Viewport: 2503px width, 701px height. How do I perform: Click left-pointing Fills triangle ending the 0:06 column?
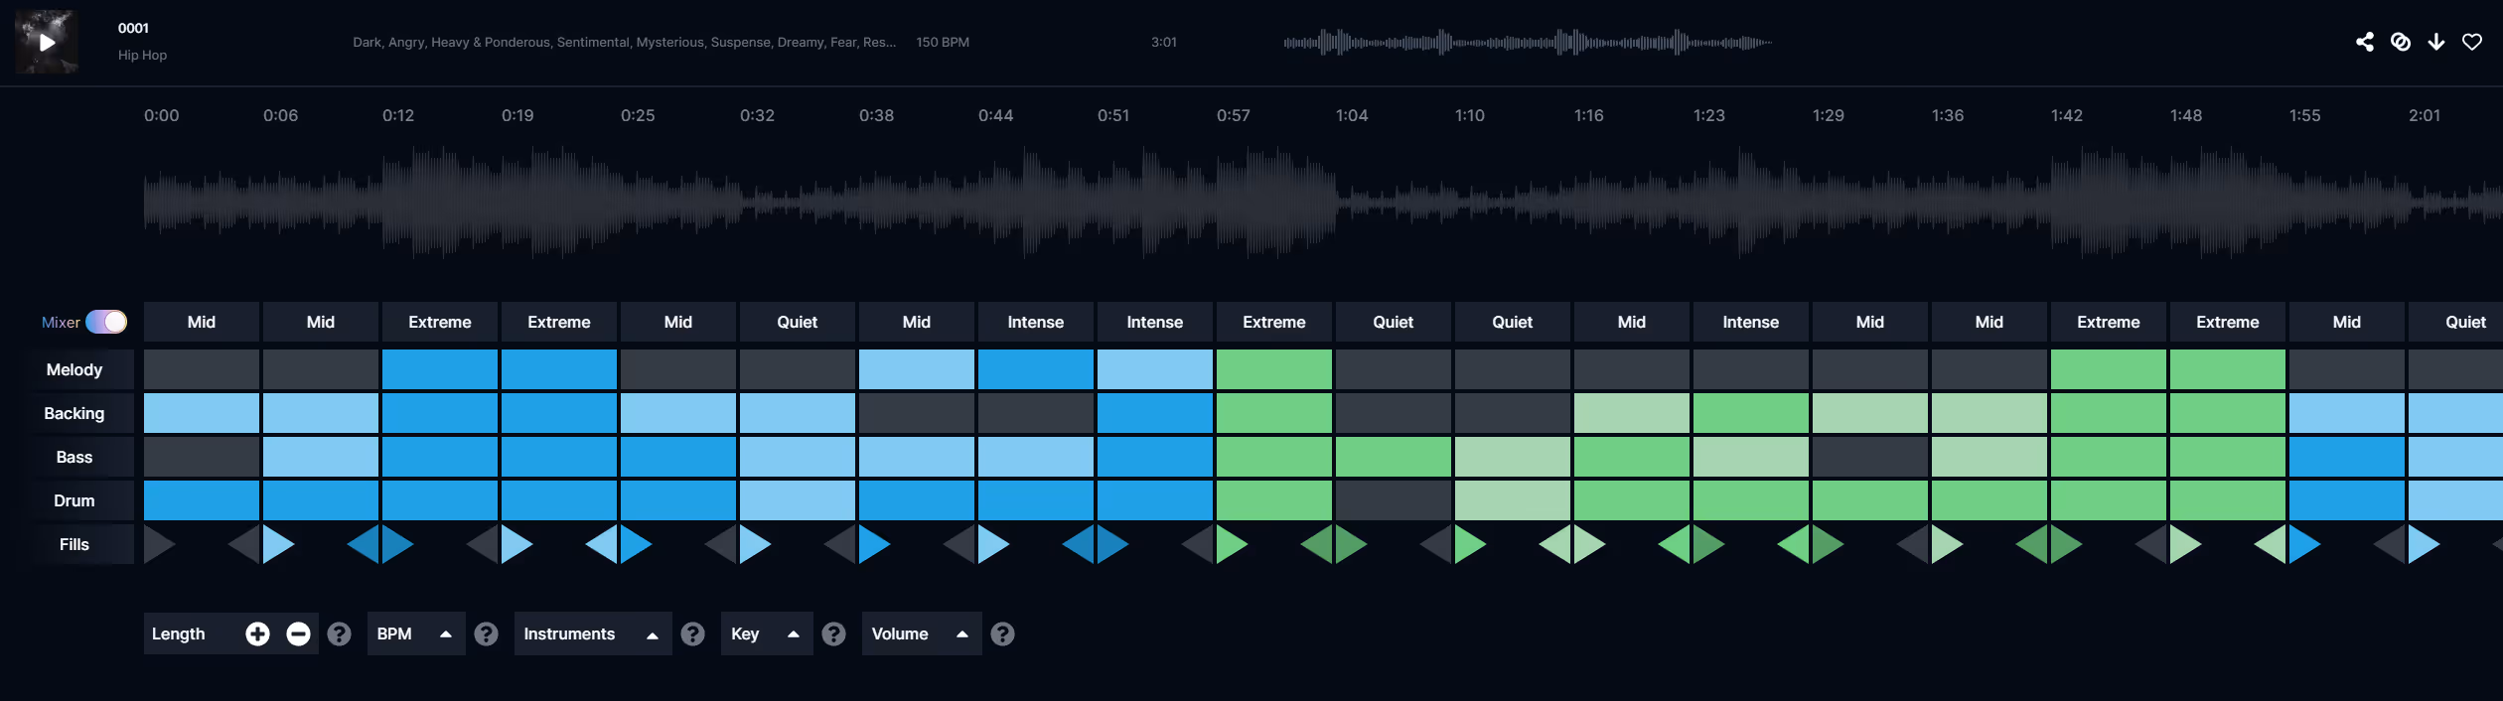pyautogui.click(x=364, y=544)
